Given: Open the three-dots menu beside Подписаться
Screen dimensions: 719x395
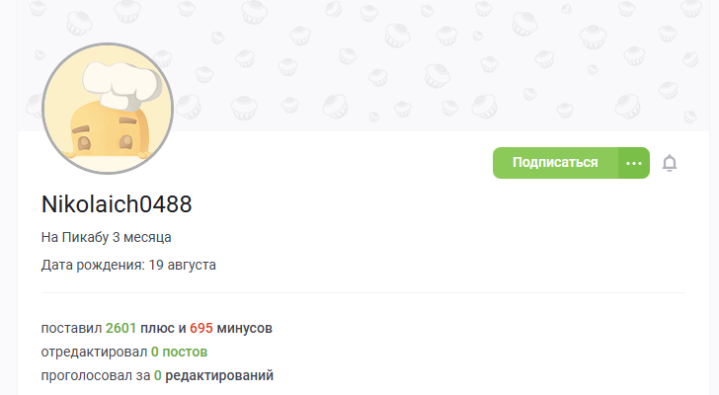Looking at the screenshot, I should pos(634,163).
